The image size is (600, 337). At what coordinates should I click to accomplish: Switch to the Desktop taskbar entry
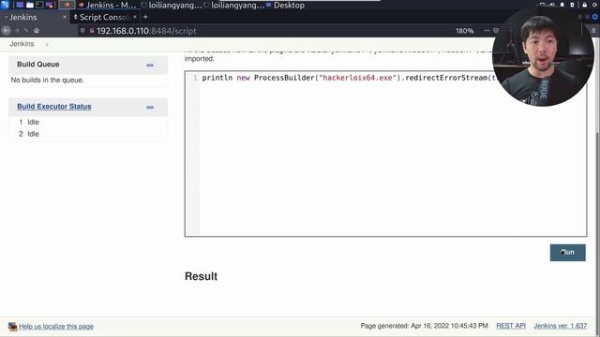click(285, 5)
